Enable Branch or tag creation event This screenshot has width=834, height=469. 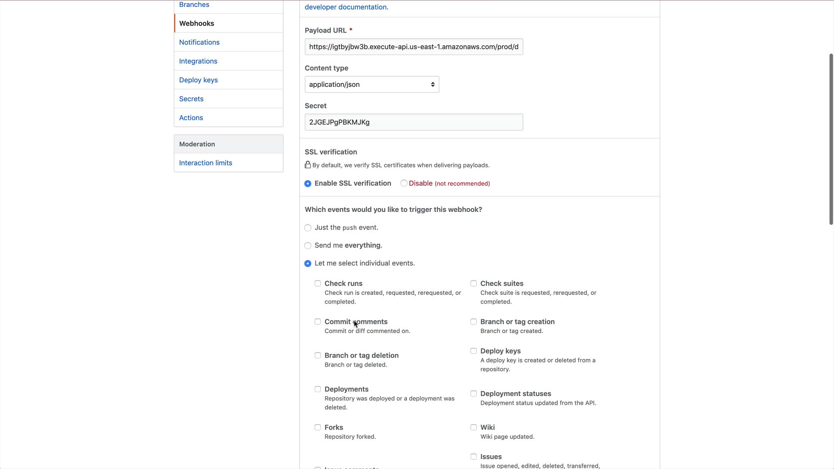click(x=473, y=322)
